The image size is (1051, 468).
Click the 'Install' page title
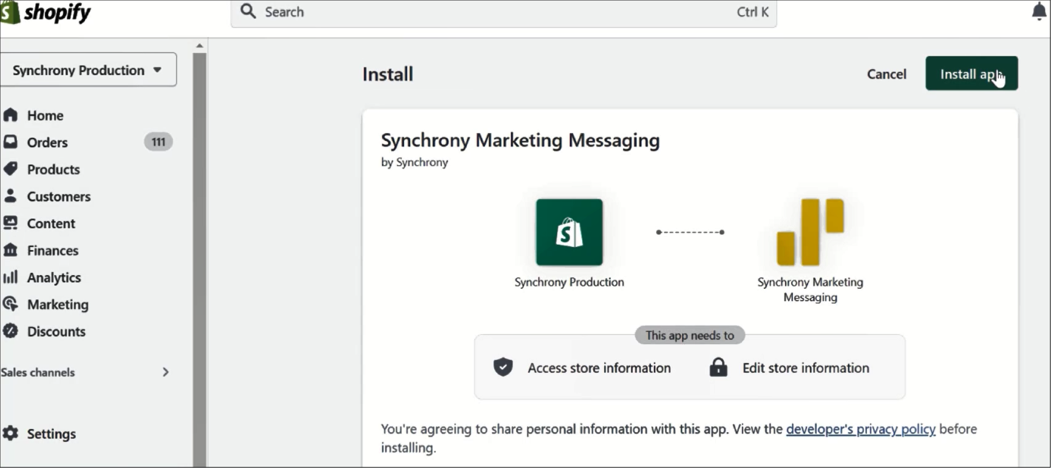coord(388,74)
